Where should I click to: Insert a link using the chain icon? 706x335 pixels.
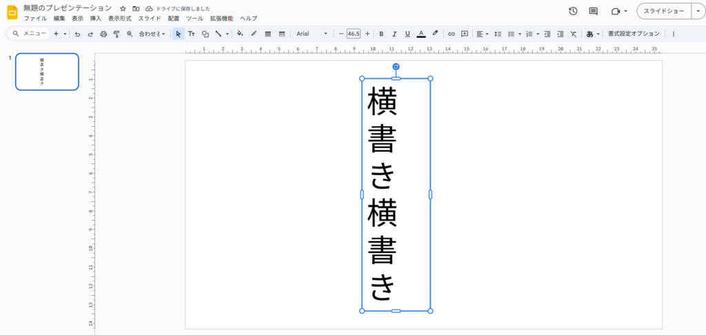coord(452,33)
